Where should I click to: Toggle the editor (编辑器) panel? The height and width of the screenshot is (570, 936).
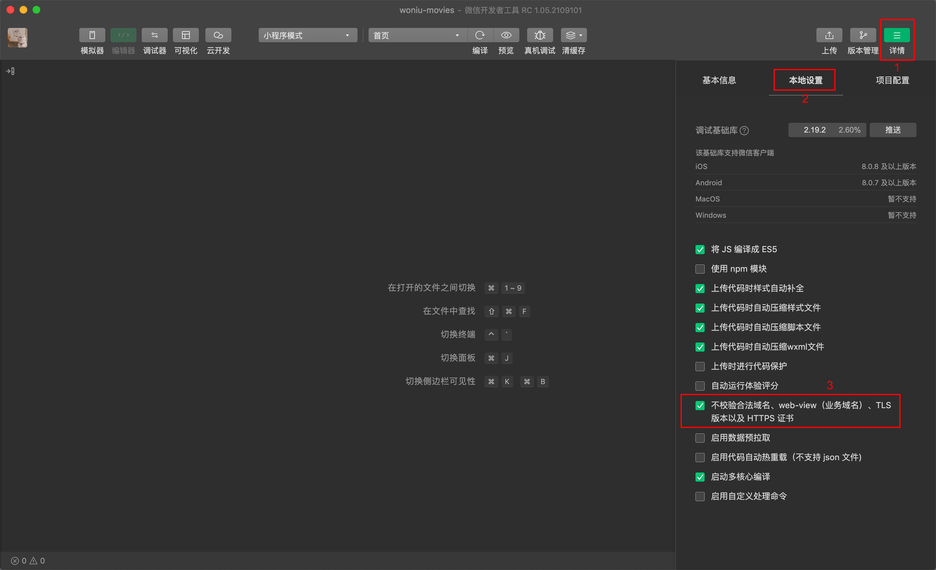pyautogui.click(x=123, y=35)
